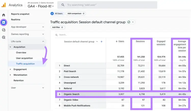
Task: Click average engagement total 3m 44s
Action: [182, 57]
